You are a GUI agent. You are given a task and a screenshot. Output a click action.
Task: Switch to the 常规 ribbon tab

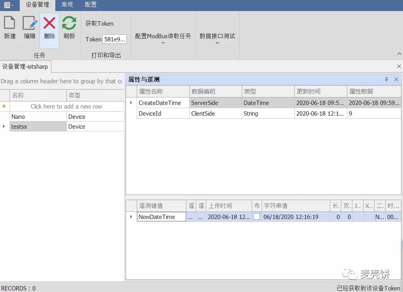tap(67, 5)
